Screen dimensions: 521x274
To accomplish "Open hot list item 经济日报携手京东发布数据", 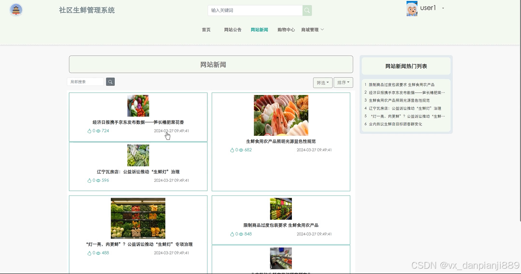I will (407, 93).
